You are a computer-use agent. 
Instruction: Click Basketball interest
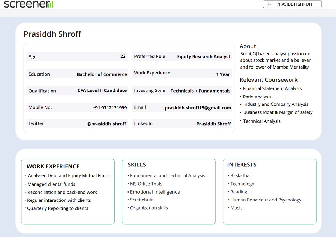pyautogui.click(x=241, y=175)
